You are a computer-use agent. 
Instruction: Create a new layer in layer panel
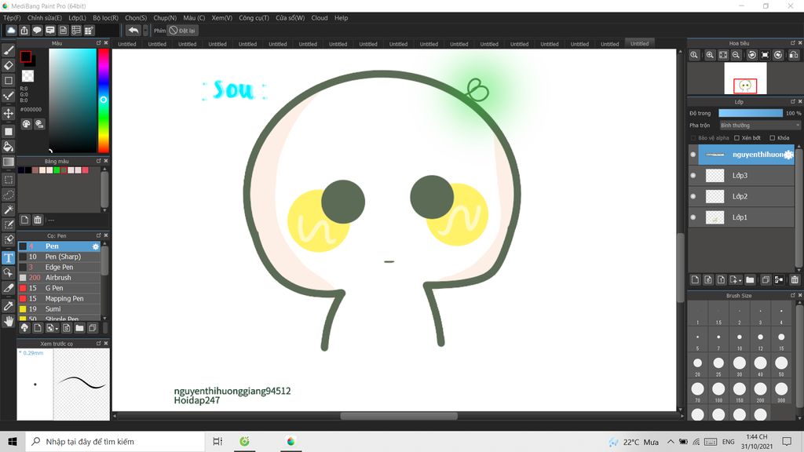point(696,280)
